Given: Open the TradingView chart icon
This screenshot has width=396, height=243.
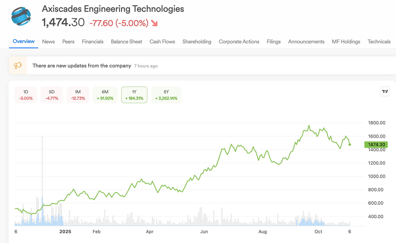Looking at the screenshot, I should tap(385, 92).
